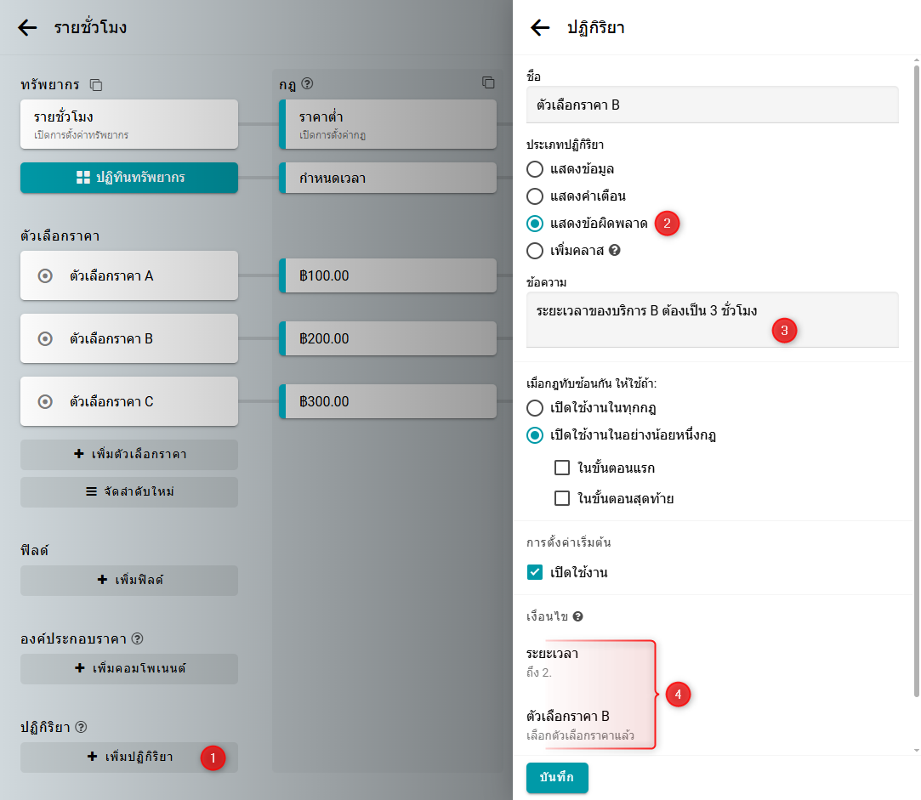Open รายชั่วโมง resource settings card
The image size is (921, 800).
129,124
